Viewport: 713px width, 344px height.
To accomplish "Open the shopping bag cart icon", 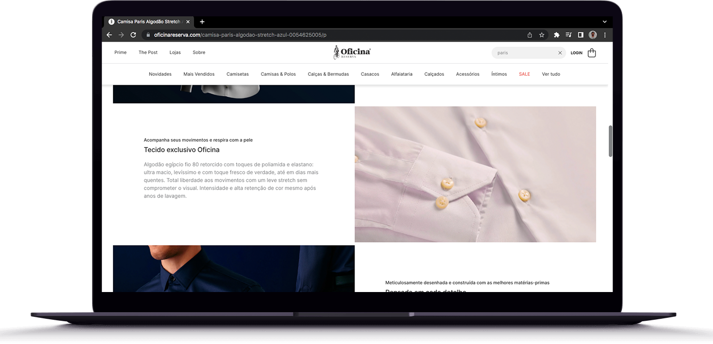I will (592, 52).
